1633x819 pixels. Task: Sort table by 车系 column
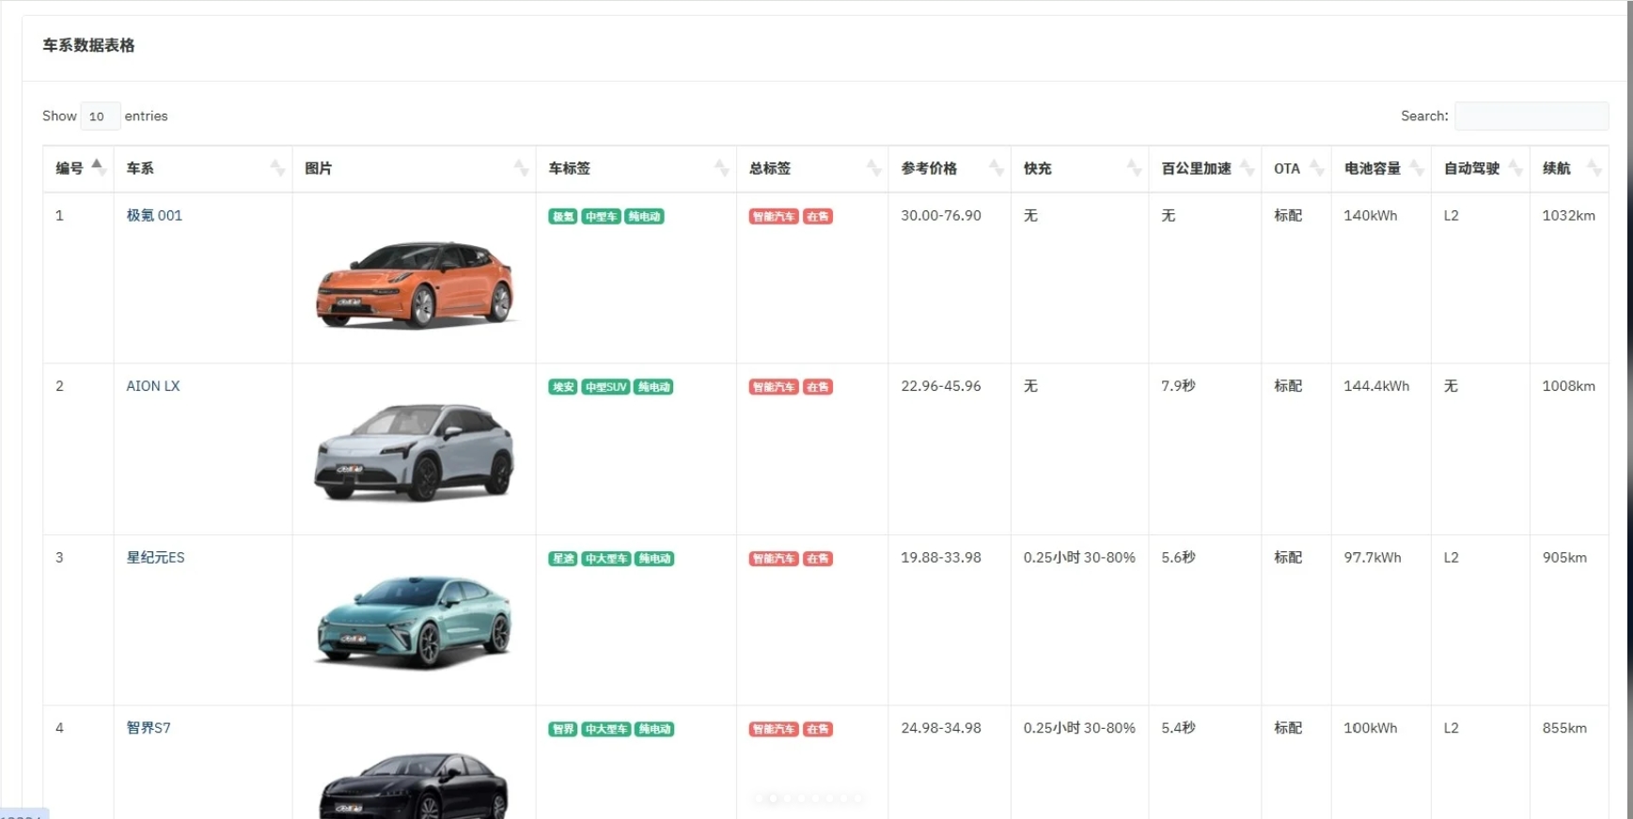click(203, 169)
